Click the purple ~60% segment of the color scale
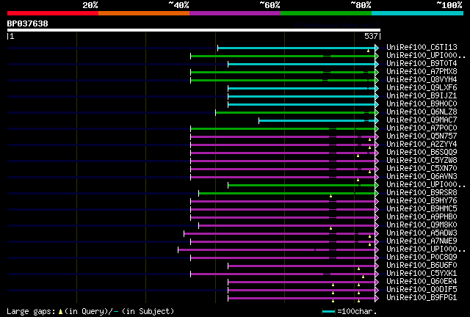 click(x=235, y=13)
